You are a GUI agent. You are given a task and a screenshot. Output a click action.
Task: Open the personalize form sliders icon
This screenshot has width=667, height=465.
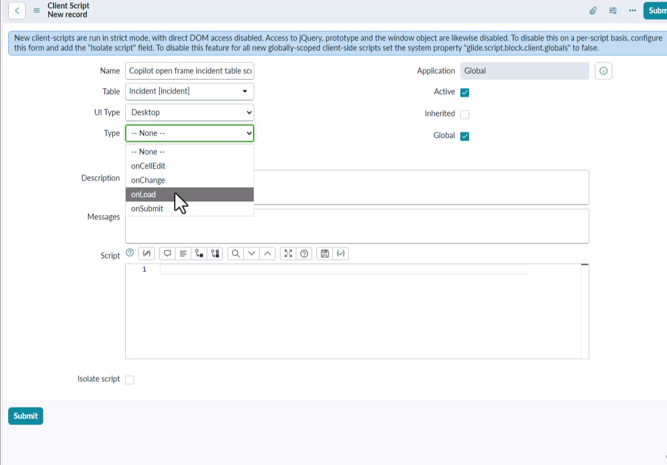click(613, 10)
